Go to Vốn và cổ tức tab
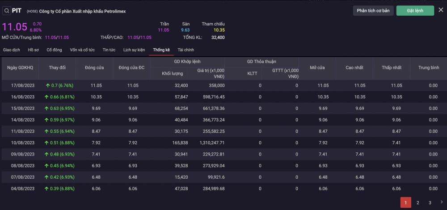This screenshot has height=210, width=447. pyautogui.click(x=82, y=50)
